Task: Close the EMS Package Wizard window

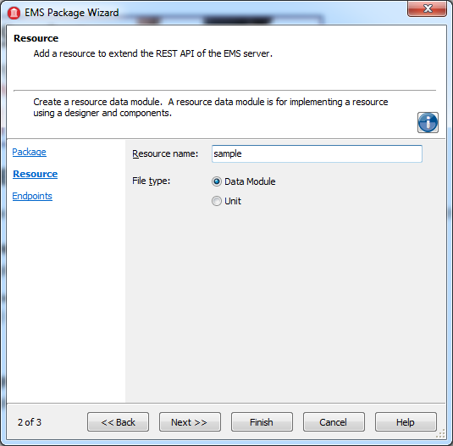Action: click(428, 8)
